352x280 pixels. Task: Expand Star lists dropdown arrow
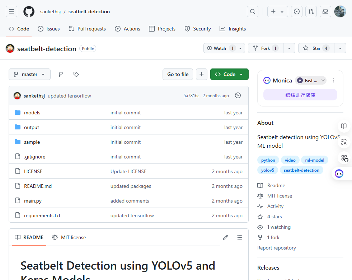pyautogui.click(x=340, y=48)
